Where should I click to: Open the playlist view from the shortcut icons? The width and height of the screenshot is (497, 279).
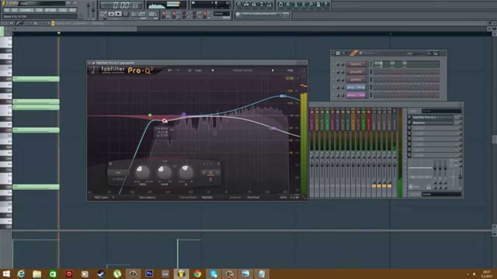coord(239,5)
